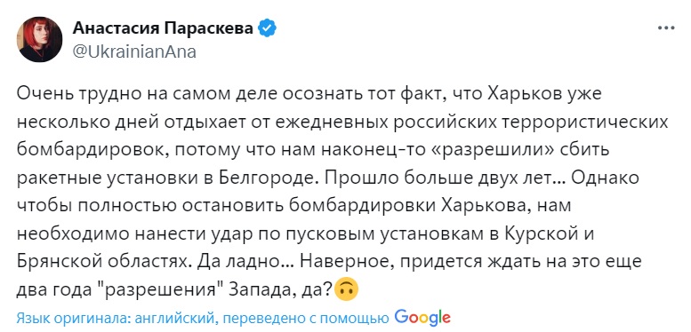Open the three-dot more options menu

[666, 28]
